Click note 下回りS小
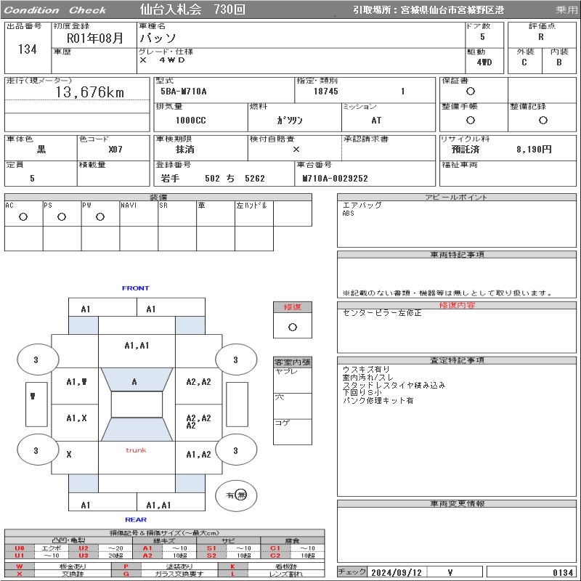 pos(362,393)
